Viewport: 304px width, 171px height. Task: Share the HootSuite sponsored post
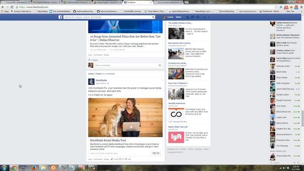pos(106,159)
